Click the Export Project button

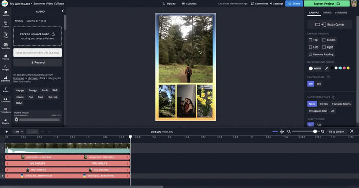[x=327, y=4]
